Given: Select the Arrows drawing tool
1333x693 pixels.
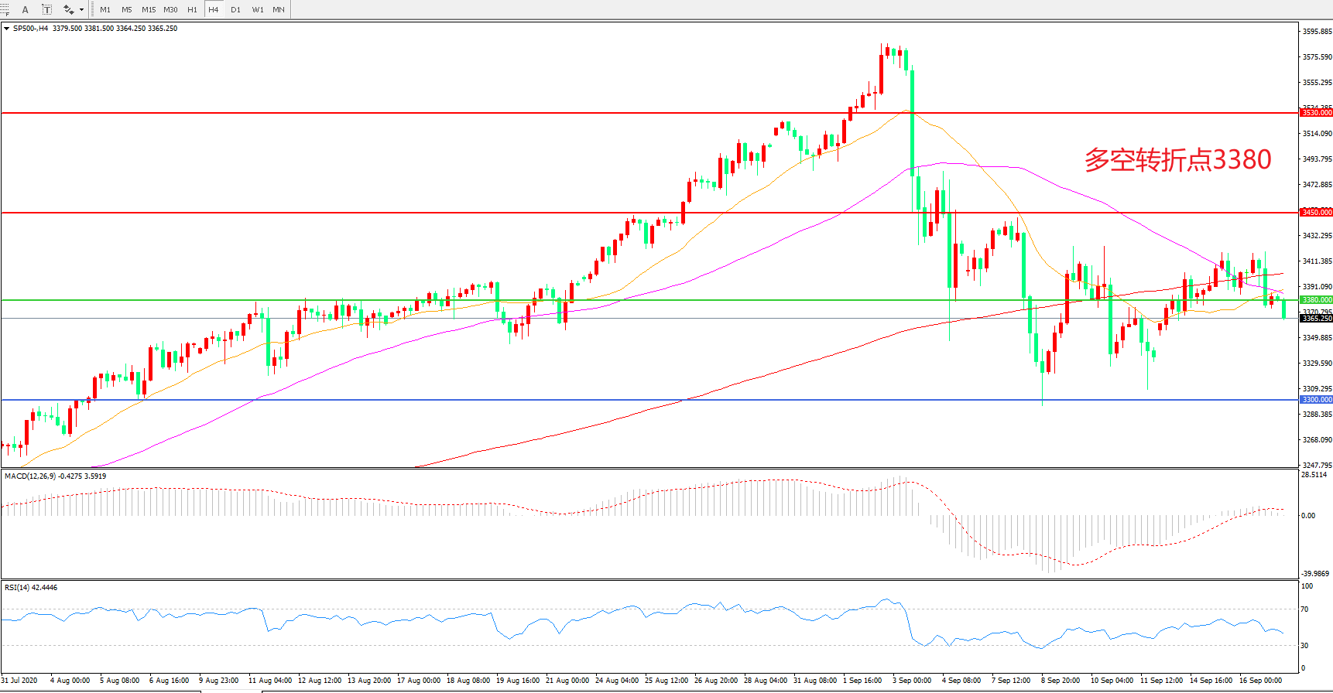Looking at the screenshot, I should (x=68, y=9).
